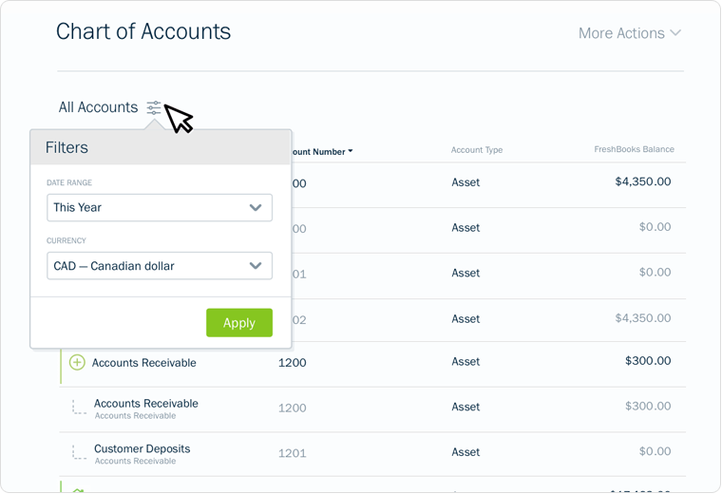Image resolution: width=722 pixels, height=494 pixels.
Task: Open the Date Range This Year dropdown
Action: tap(160, 208)
